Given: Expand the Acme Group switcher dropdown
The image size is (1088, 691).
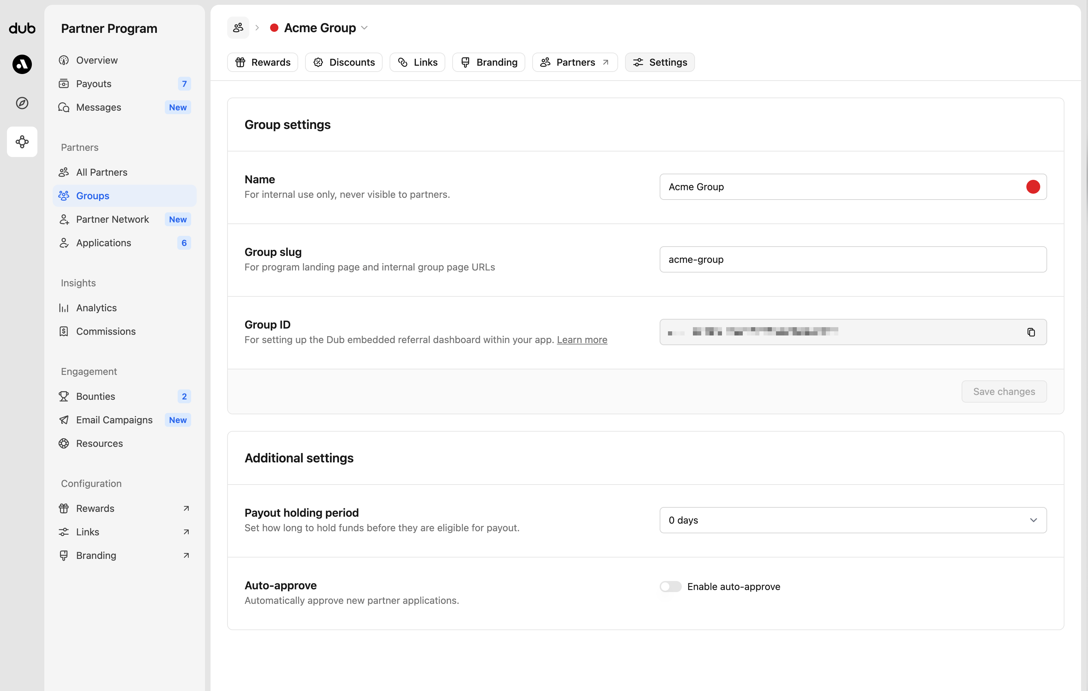Looking at the screenshot, I should coord(364,28).
